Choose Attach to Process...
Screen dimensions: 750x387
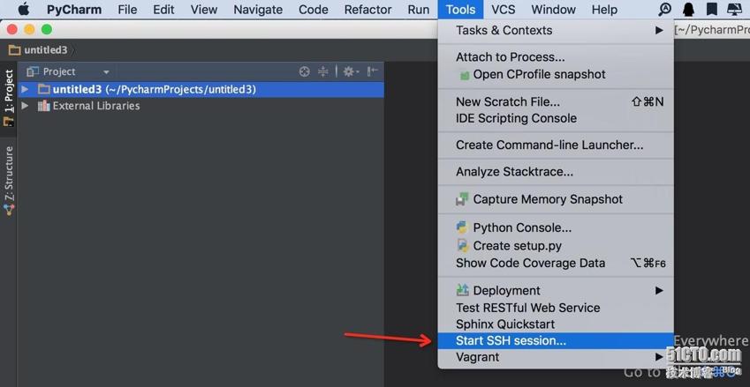pos(556,57)
